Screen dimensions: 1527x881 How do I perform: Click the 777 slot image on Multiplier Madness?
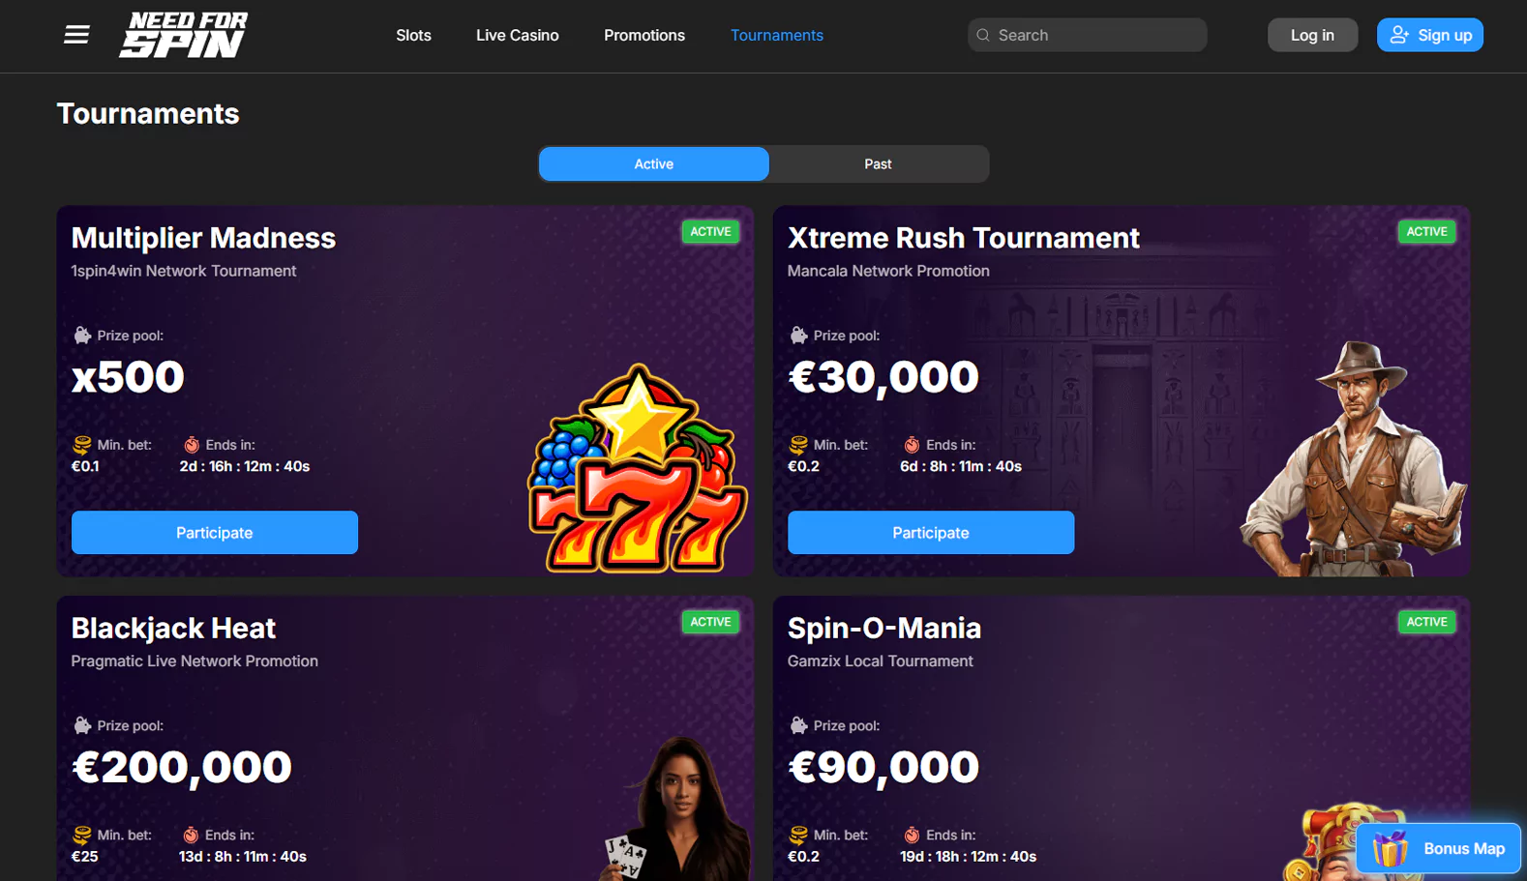(x=638, y=468)
